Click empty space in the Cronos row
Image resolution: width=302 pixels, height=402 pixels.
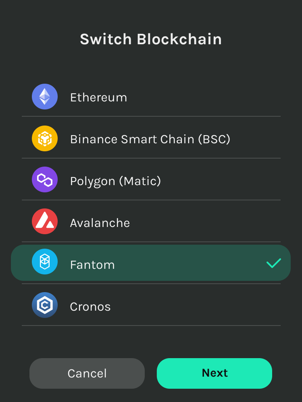click(x=195, y=305)
